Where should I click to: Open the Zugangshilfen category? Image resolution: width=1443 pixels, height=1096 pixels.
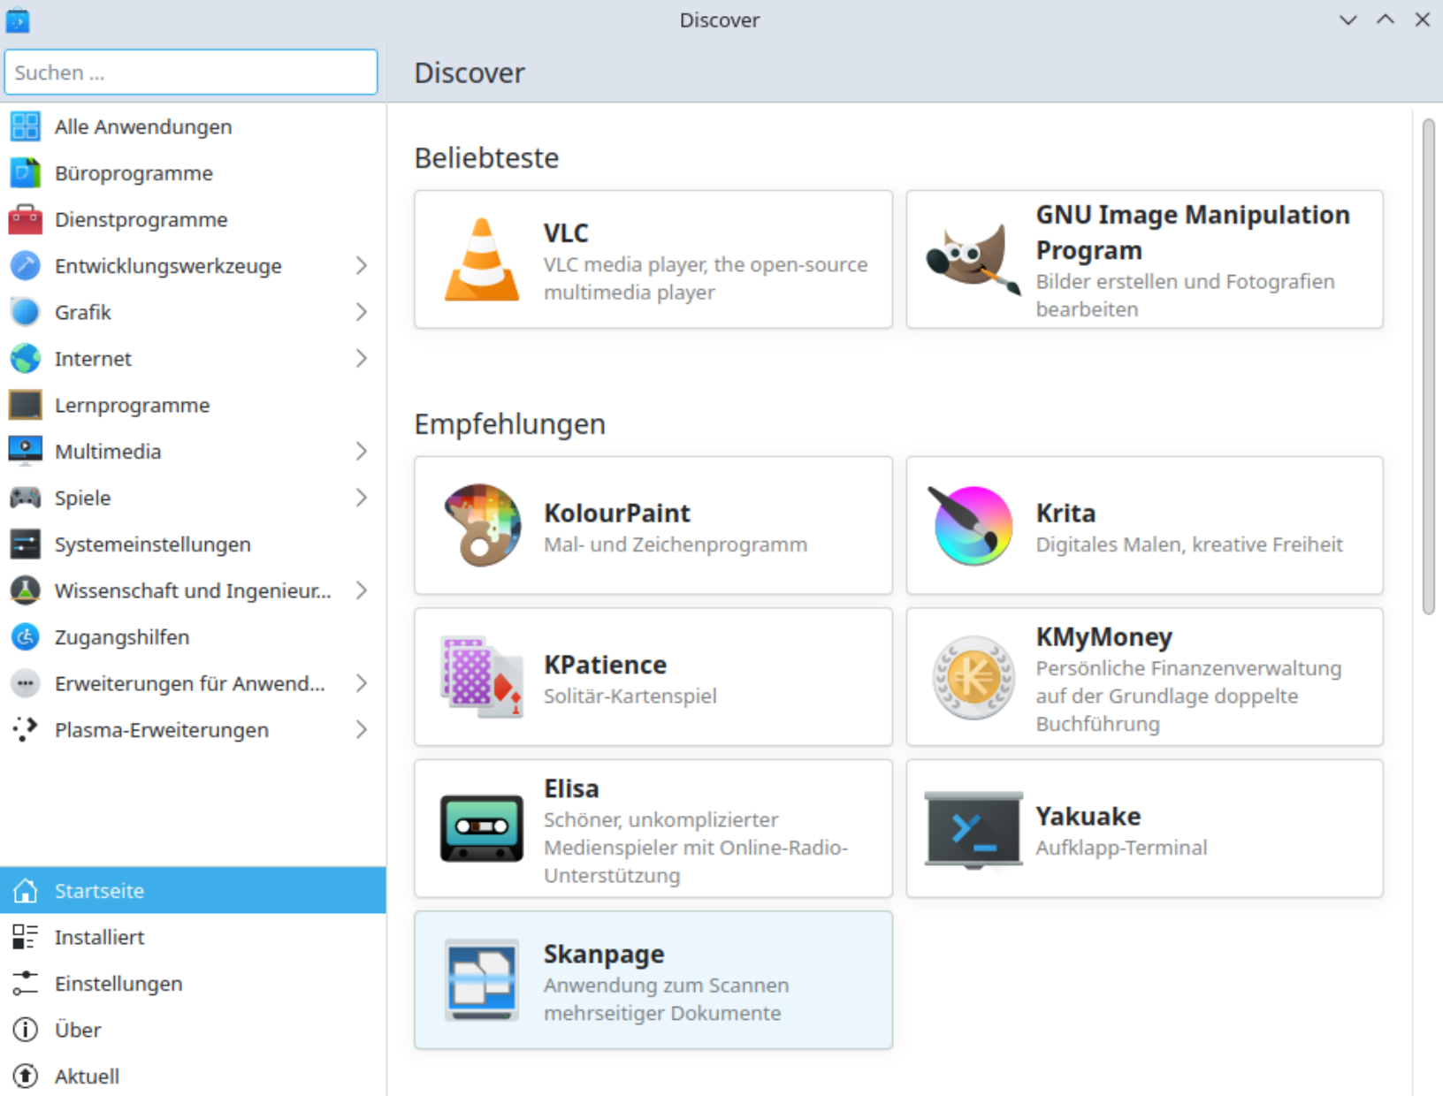(x=121, y=636)
